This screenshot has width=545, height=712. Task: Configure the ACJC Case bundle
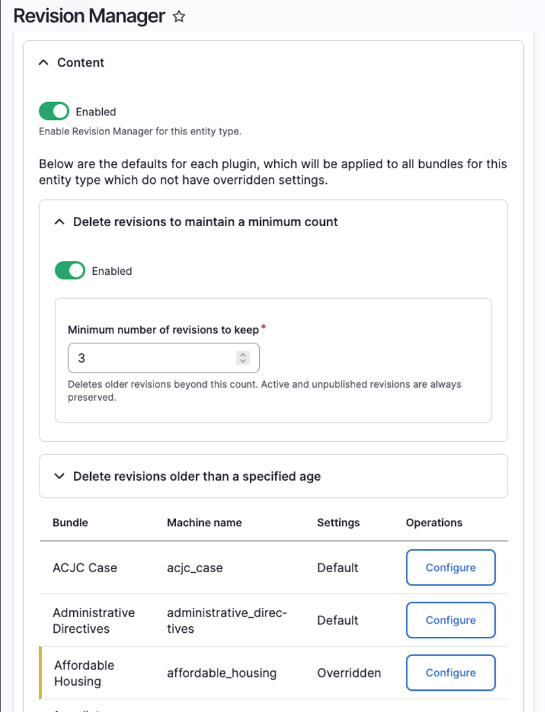(x=450, y=568)
